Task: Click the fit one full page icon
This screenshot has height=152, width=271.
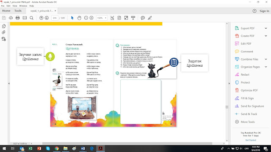Action: [119, 18]
